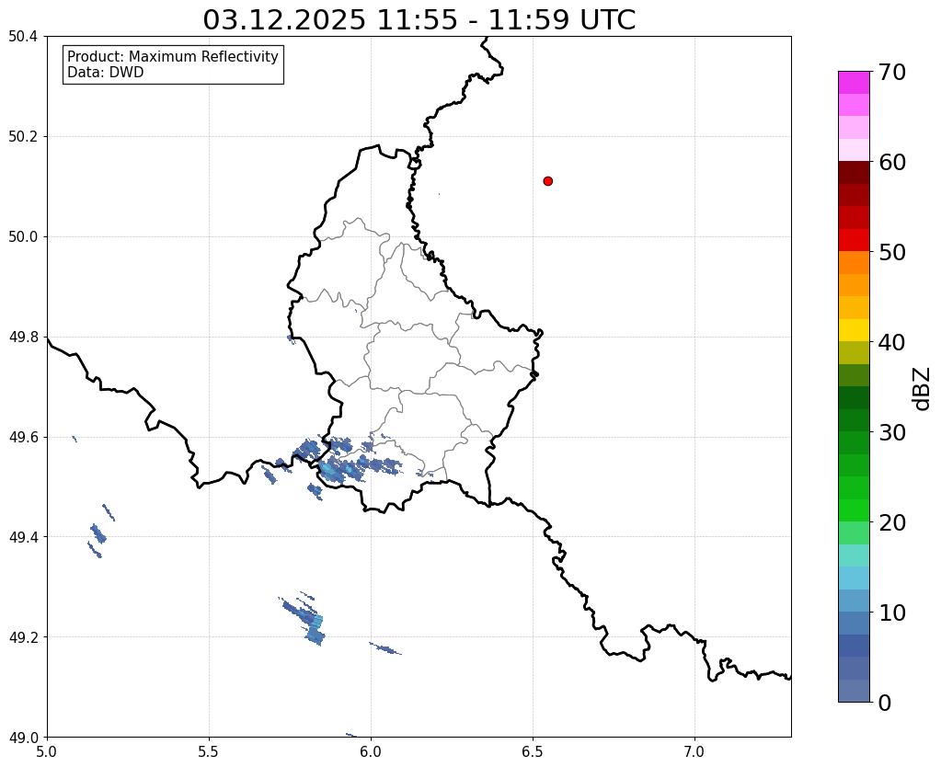
Task: Click colorbar tick label 20
Action: [x=892, y=522]
